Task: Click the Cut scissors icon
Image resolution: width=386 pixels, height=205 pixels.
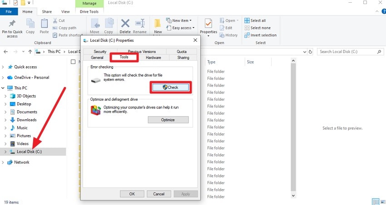Action: click(55, 21)
